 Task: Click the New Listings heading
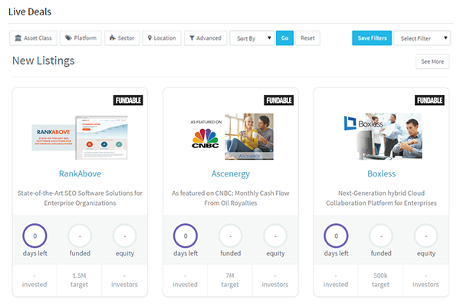point(44,61)
